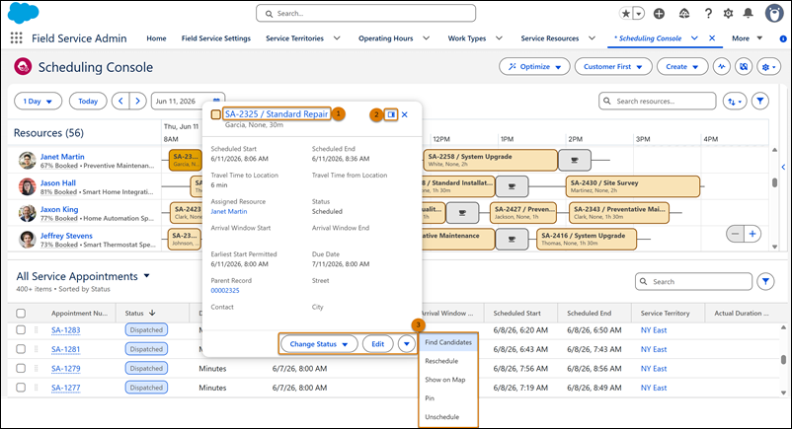Click the health check pulse icon
Screen dimensions: 792x429
[722, 67]
